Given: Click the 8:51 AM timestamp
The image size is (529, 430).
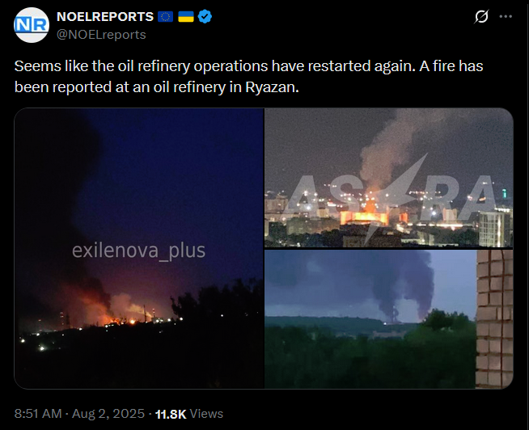Looking at the screenshot, I should [x=38, y=414].
